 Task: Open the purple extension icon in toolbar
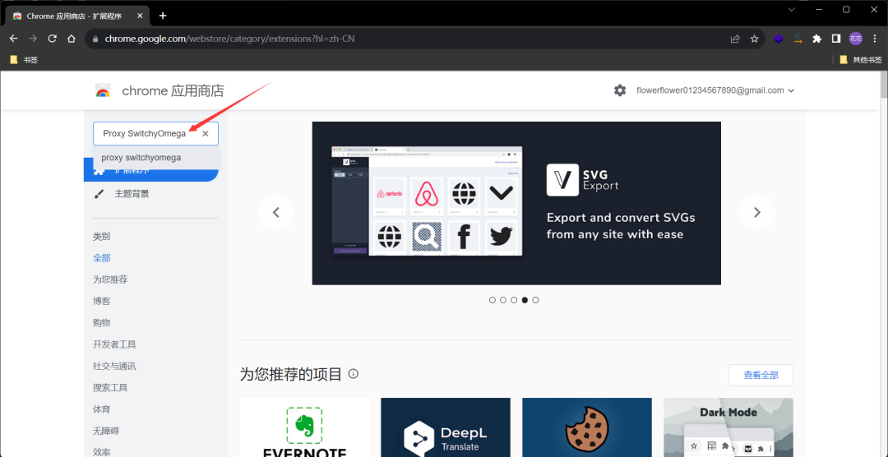pyautogui.click(x=779, y=39)
